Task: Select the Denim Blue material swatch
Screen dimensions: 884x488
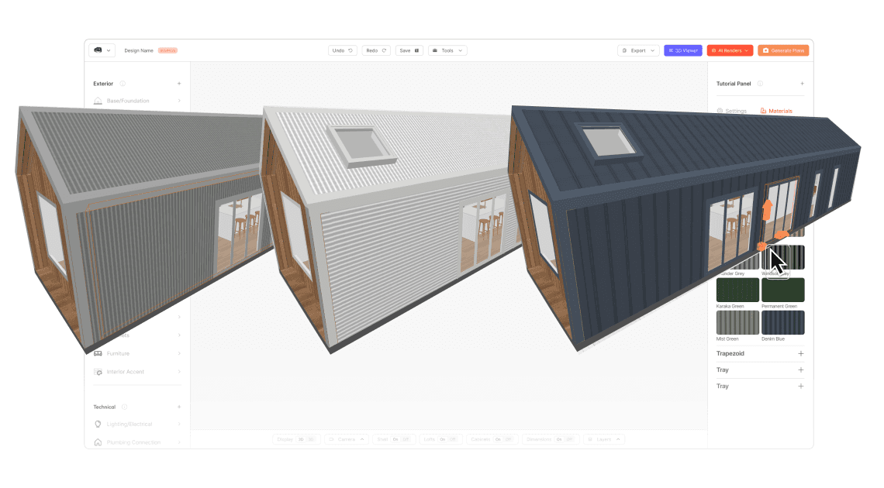Action: coord(782,322)
